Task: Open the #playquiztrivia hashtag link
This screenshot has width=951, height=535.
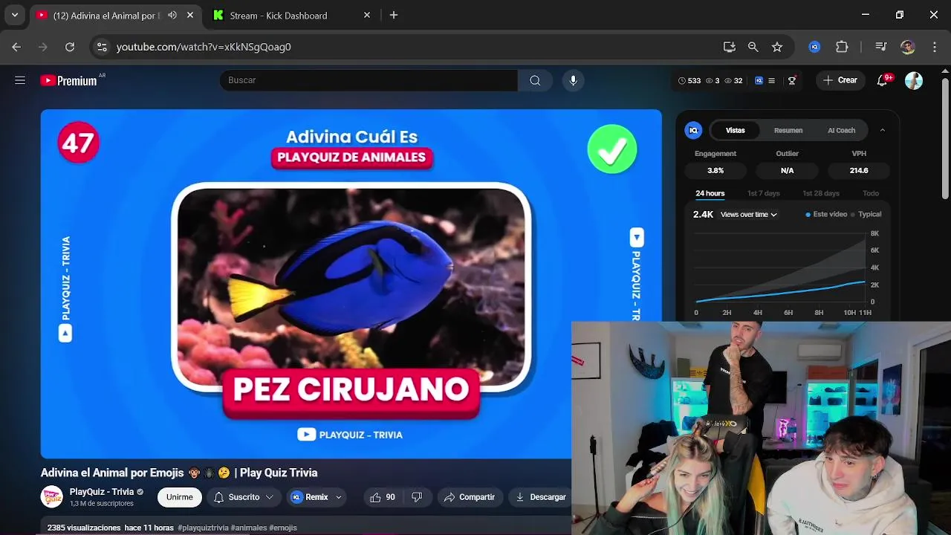Action: coord(203,528)
